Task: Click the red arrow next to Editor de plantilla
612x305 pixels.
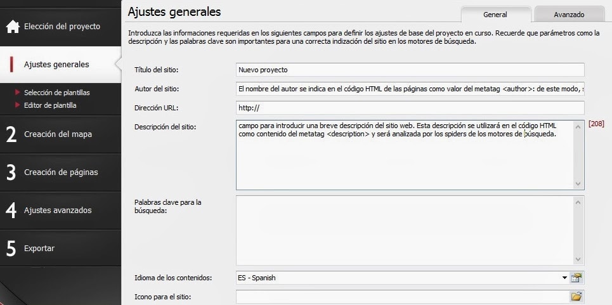Action: pyautogui.click(x=17, y=105)
